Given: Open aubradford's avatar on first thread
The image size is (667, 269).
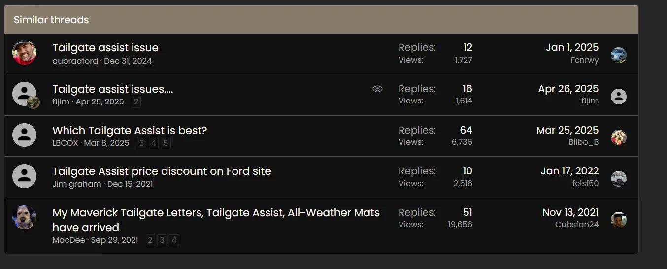Looking at the screenshot, I should (x=24, y=53).
